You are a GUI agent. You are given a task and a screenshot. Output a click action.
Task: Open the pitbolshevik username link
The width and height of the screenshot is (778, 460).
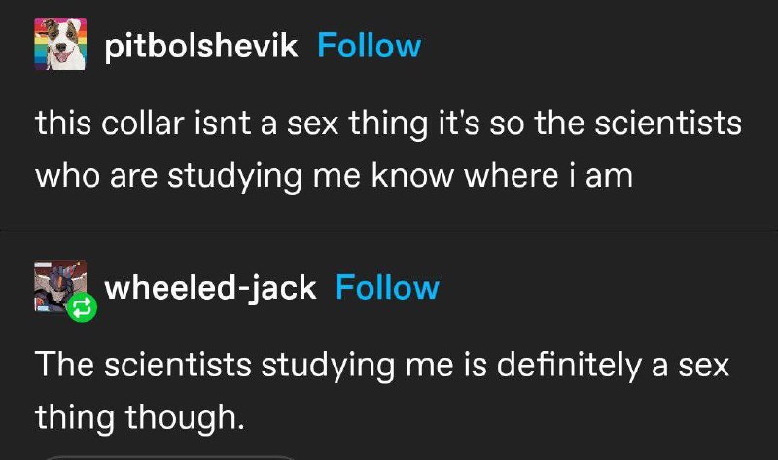[201, 47]
